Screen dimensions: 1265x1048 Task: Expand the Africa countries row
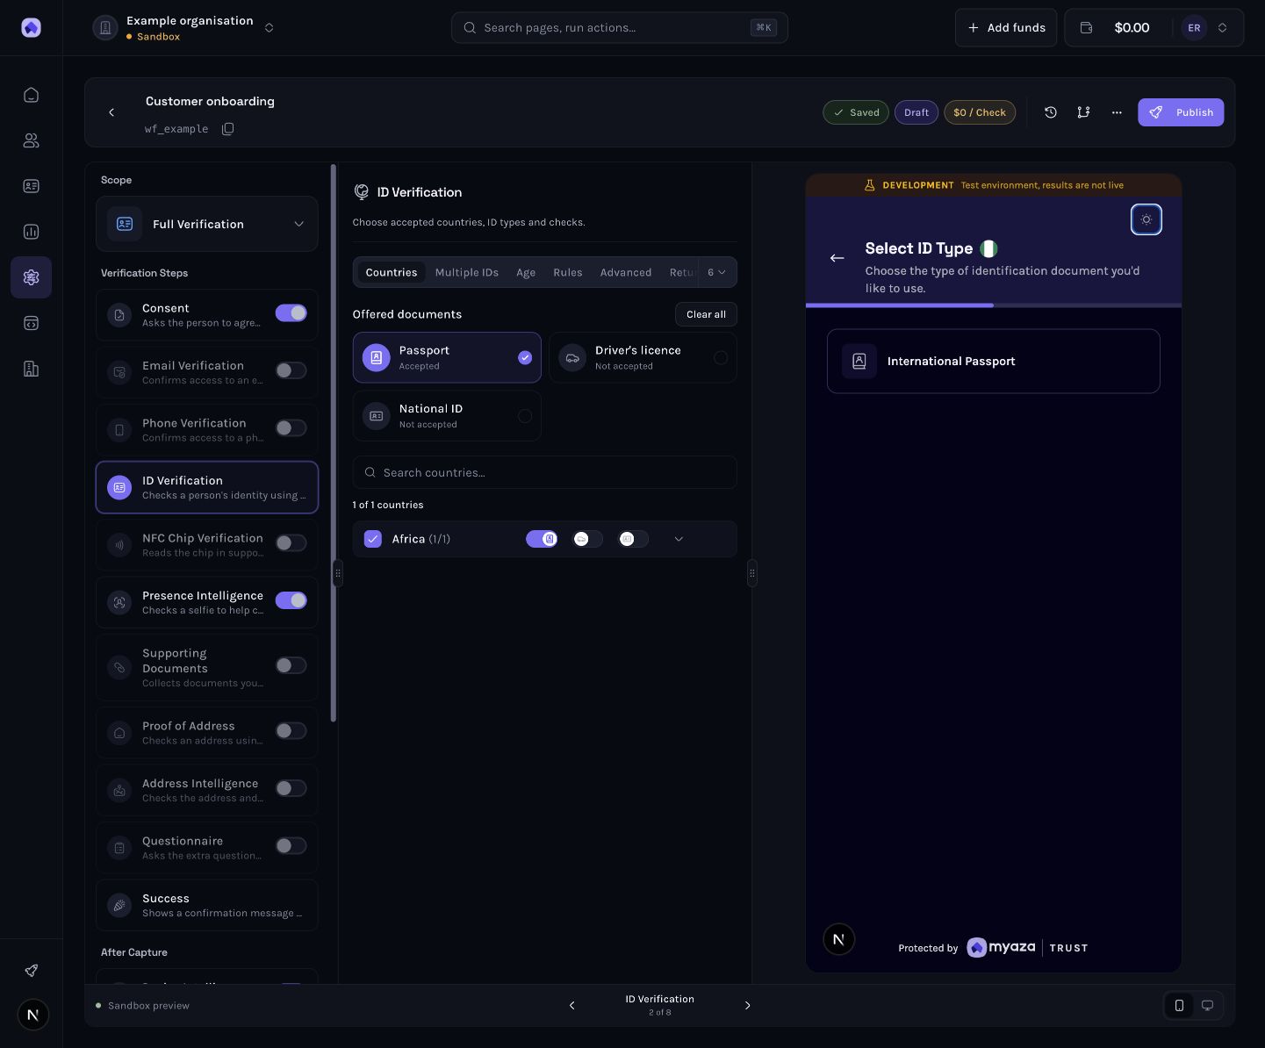coord(679,539)
